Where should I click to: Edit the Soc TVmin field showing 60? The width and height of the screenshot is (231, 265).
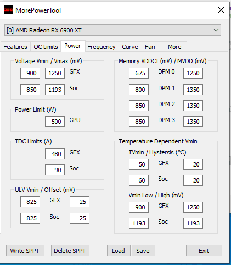point(139,180)
